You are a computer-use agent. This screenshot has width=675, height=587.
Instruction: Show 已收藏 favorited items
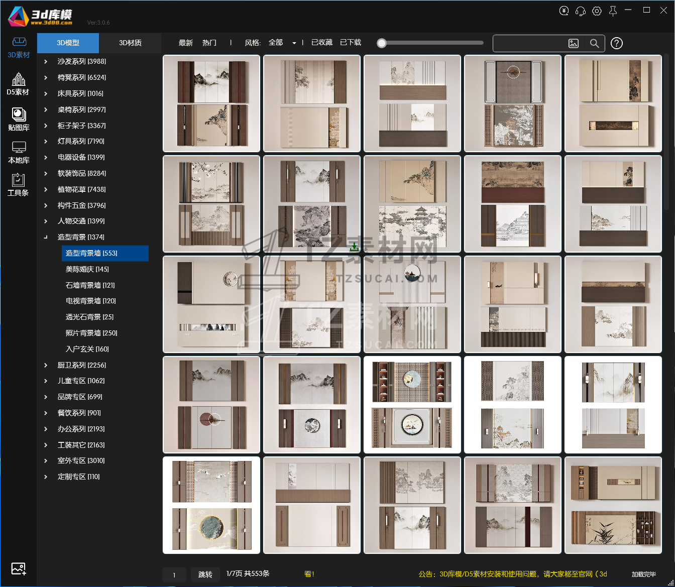pos(322,43)
